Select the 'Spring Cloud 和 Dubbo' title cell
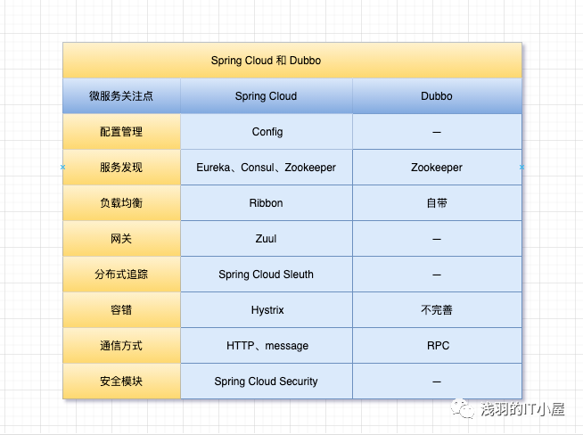583x435 pixels. [x=292, y=61]
